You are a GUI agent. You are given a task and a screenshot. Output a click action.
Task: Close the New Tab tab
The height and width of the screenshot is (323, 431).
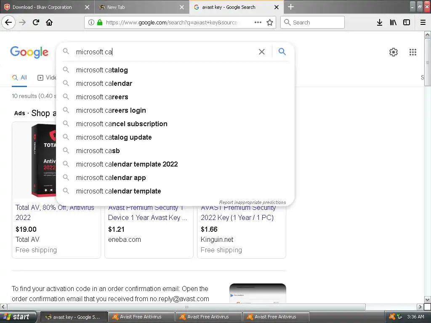pyautogui.click(x=182, y=7)
